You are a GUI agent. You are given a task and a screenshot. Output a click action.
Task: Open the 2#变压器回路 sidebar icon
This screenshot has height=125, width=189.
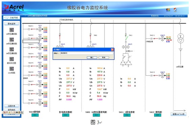11,40
